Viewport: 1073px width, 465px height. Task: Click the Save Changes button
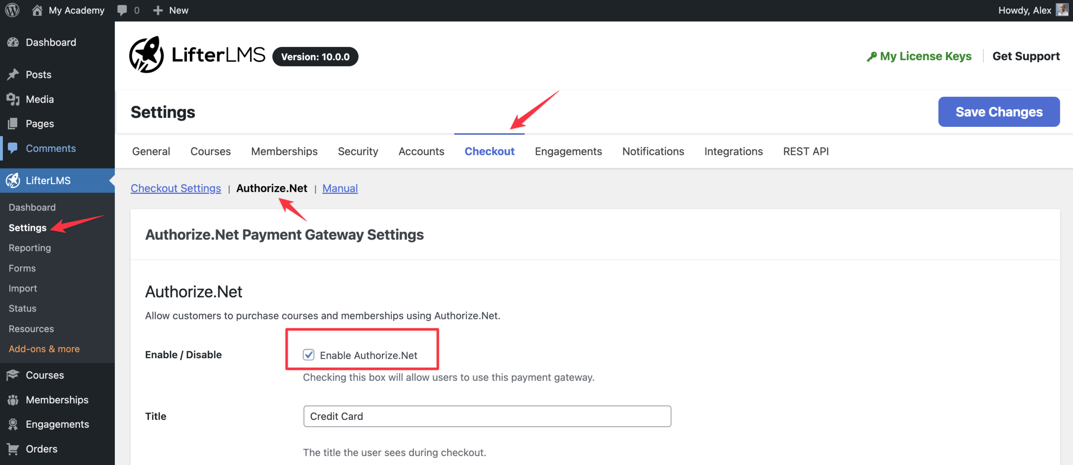999,112
